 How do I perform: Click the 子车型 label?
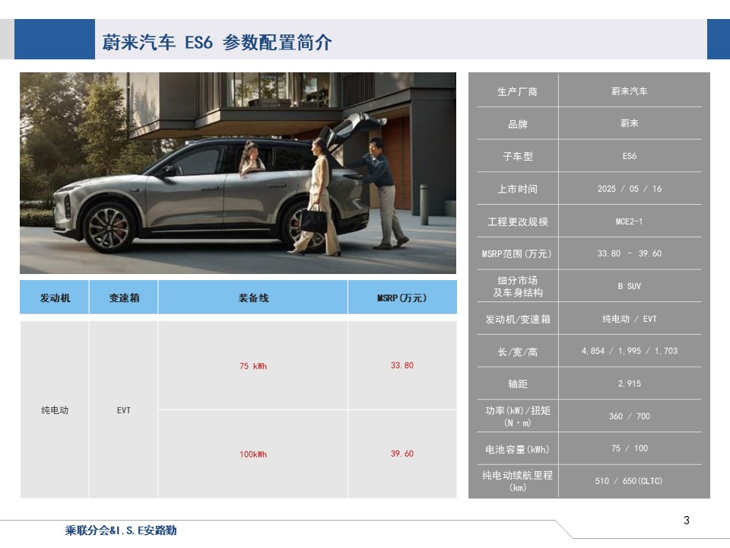click(x=517, y=157)
